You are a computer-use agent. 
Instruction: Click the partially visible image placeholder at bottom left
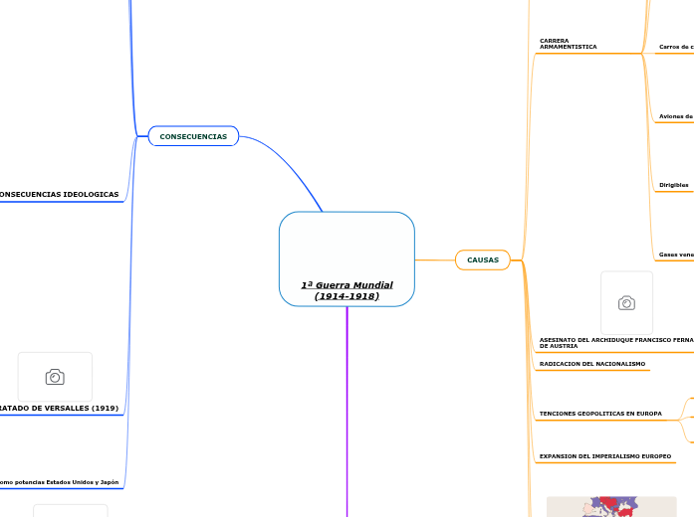tap(70, 510)
